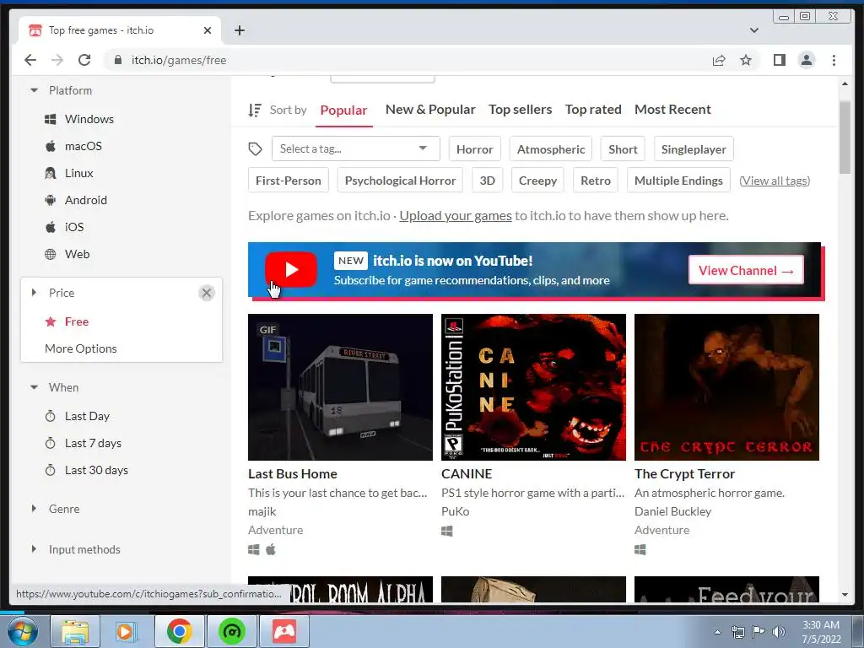Open Chrome profile menu
The height and width of the screenshot is (648, 864).
click(x=807, y=60)
